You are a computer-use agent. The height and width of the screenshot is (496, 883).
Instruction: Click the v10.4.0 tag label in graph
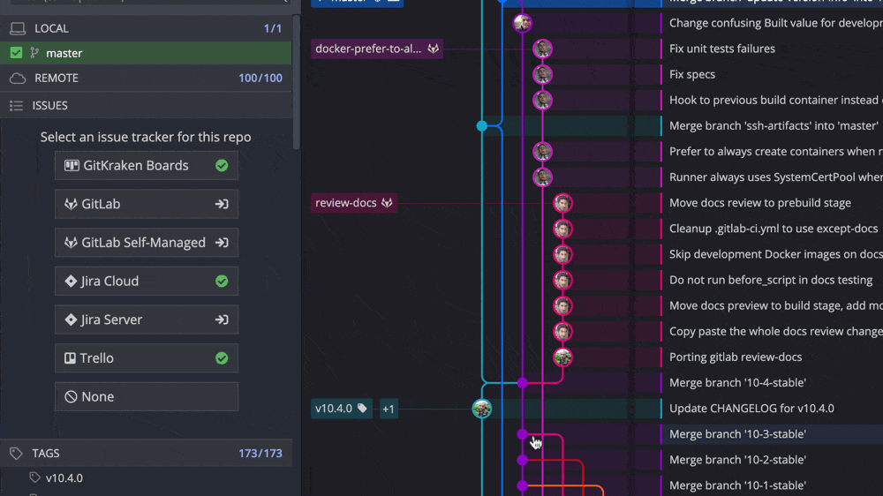pos(341,409)
